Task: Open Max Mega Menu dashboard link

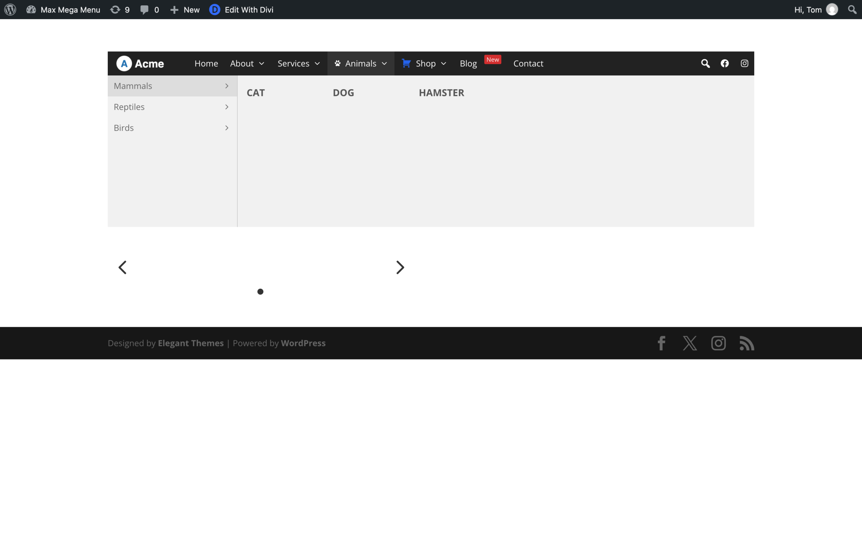Action: (63, 10)
